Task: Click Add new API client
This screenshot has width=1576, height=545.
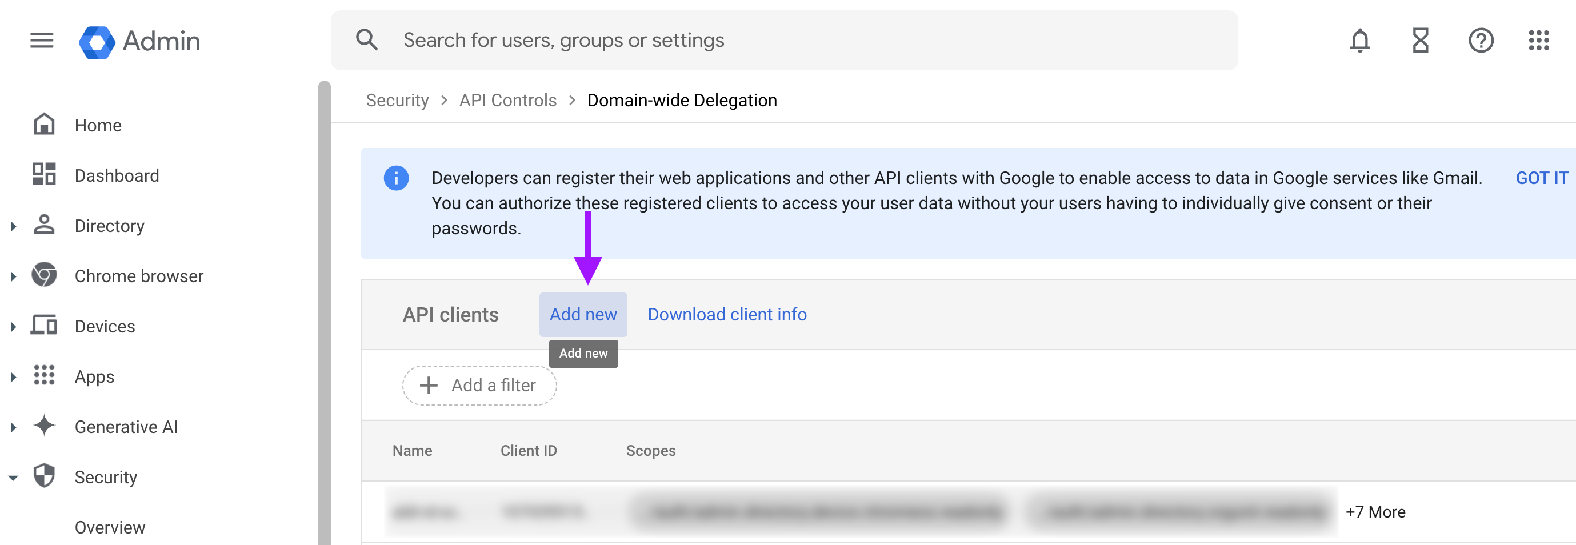Action: pos(582,314)
